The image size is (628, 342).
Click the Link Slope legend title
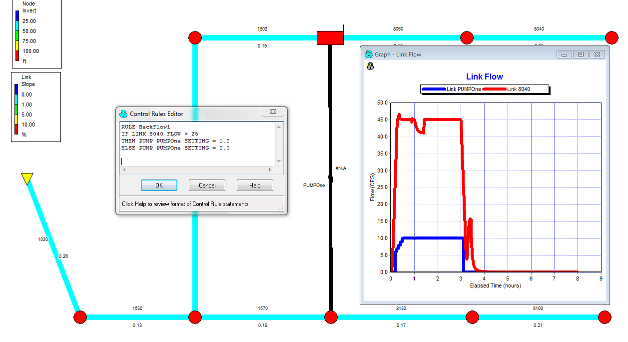(28, 81)
